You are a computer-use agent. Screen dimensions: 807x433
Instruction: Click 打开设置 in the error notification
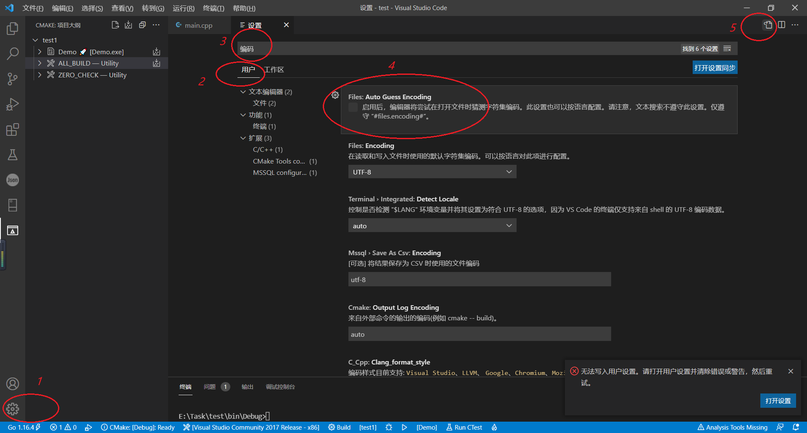(778, 401)
